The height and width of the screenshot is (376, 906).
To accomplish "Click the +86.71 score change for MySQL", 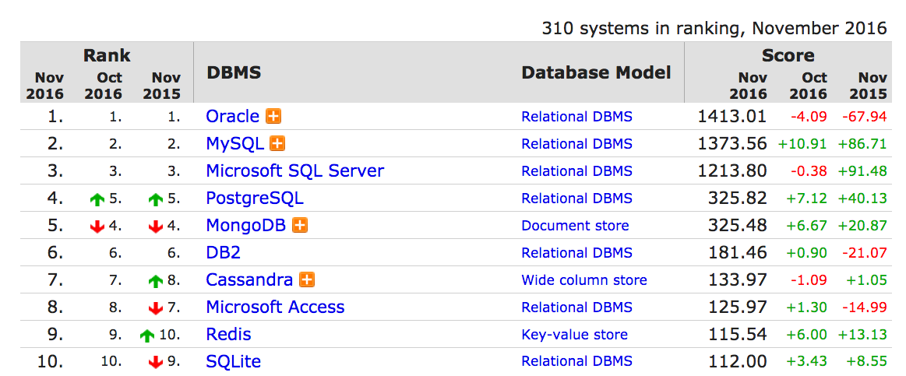I will (x=862, y=144).
